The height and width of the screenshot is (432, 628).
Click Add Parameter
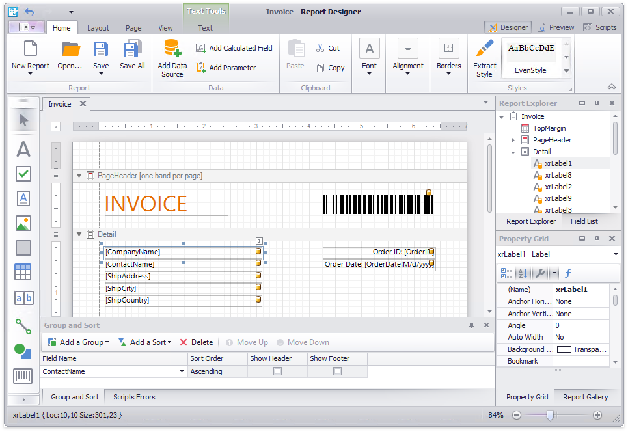pyautogui.click(x=226, y=68)
